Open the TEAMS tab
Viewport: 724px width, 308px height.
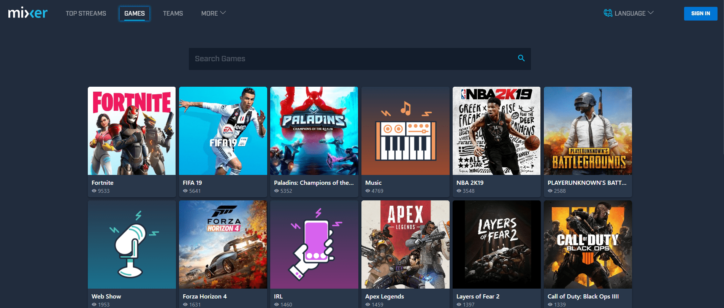tap(173, 13)
